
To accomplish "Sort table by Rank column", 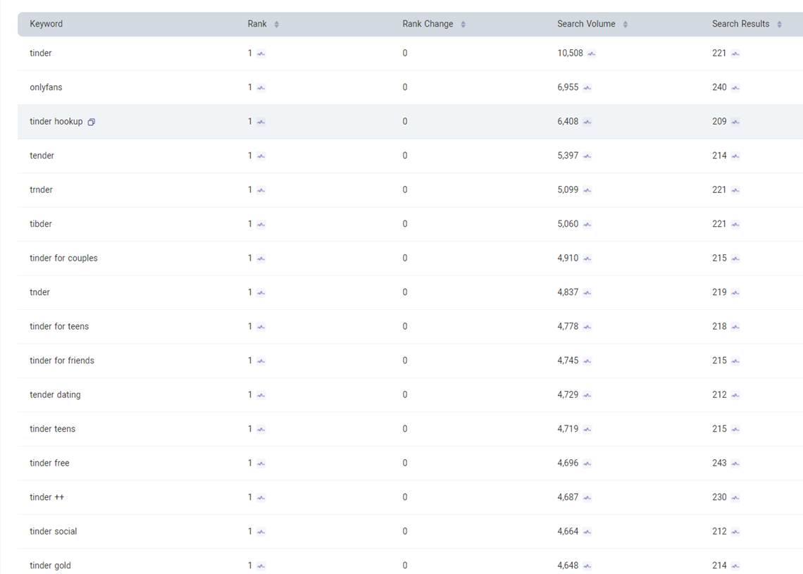I will click(x=276, y=25).
